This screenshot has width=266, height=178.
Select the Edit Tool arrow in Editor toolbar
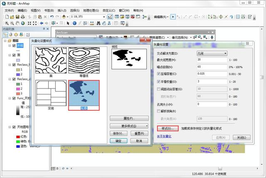point(173,17)
